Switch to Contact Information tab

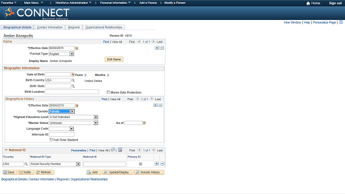coord(50,27)
